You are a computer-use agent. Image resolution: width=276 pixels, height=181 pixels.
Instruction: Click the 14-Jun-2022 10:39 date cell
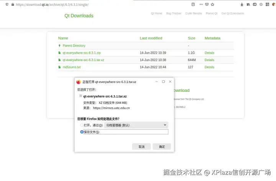click(153, 53)
